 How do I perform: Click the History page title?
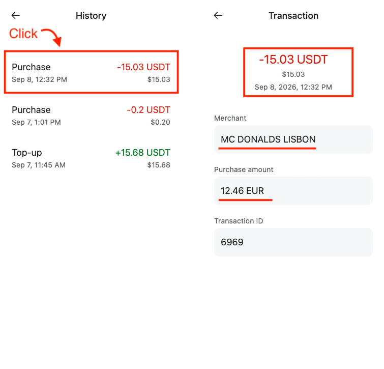pyautogui.click(x=91, y=16)
